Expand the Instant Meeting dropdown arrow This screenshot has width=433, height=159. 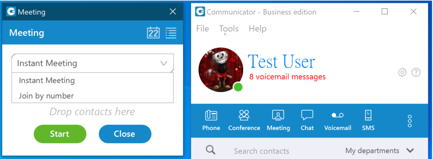coord(164,64)
